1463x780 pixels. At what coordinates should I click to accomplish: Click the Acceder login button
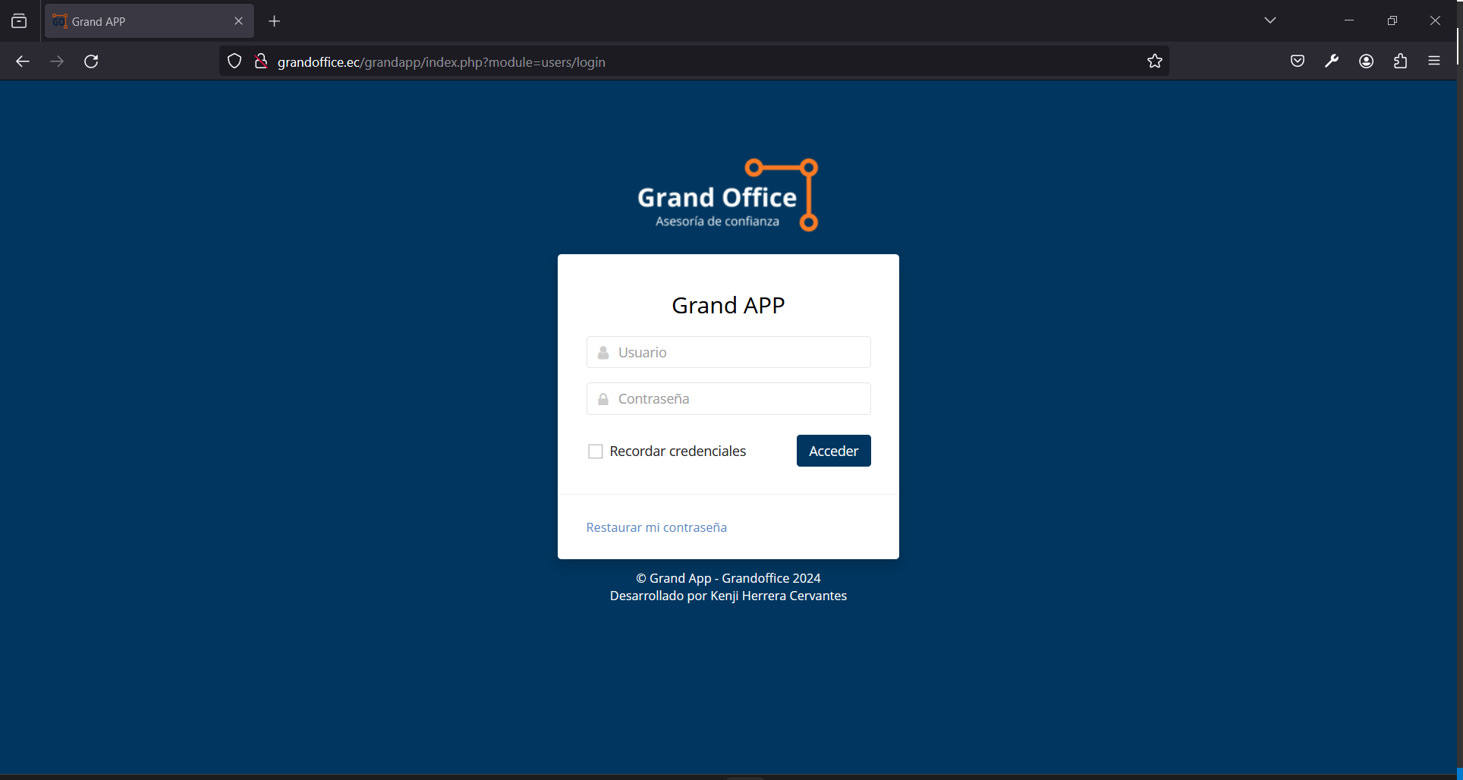pos(834,451)
